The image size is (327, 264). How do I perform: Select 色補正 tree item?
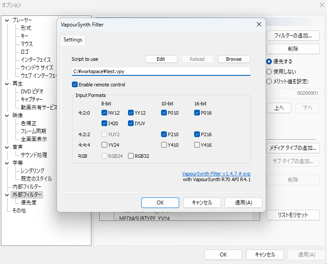(x=29, y=123)
